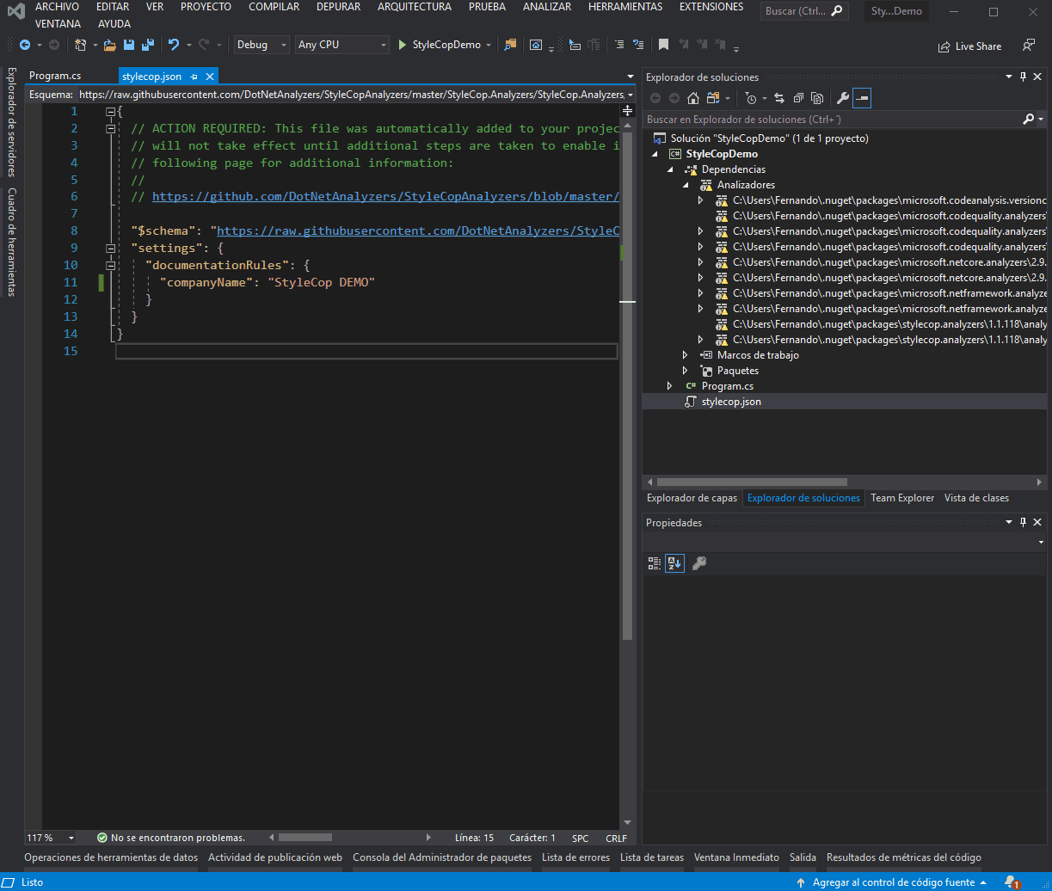Toggle auto-hide pin for Explorador de soluciones
1052x891 pixels.
coord(1024,77)
